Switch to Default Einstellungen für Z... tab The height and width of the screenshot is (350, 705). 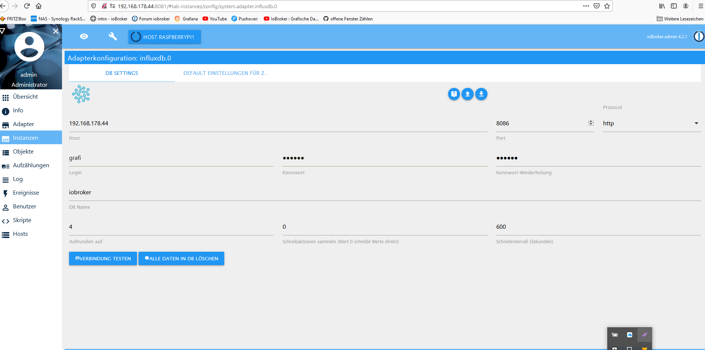click(x=226, y=73)
